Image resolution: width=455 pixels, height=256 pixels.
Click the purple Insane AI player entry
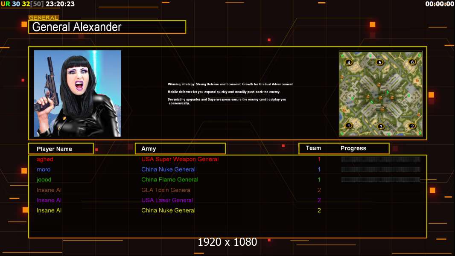tap(49, 200)
